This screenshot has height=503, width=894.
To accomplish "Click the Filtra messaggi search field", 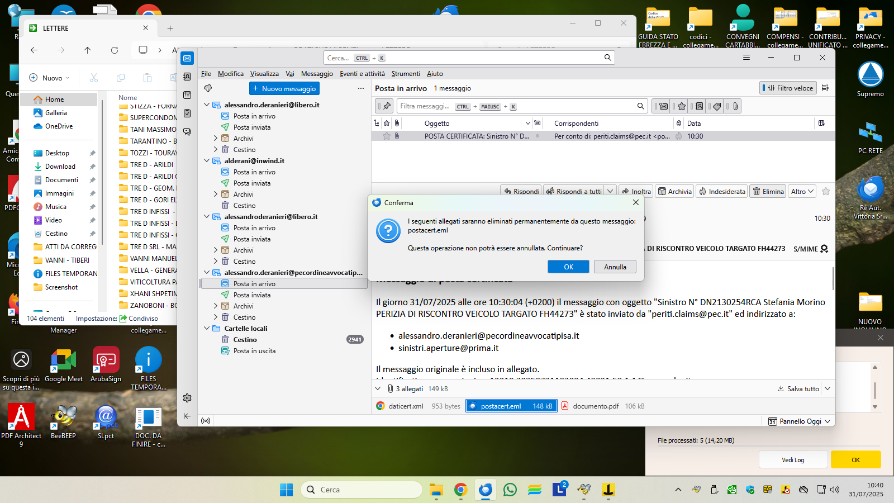I will pyautogui.click(x=425, y=106).
